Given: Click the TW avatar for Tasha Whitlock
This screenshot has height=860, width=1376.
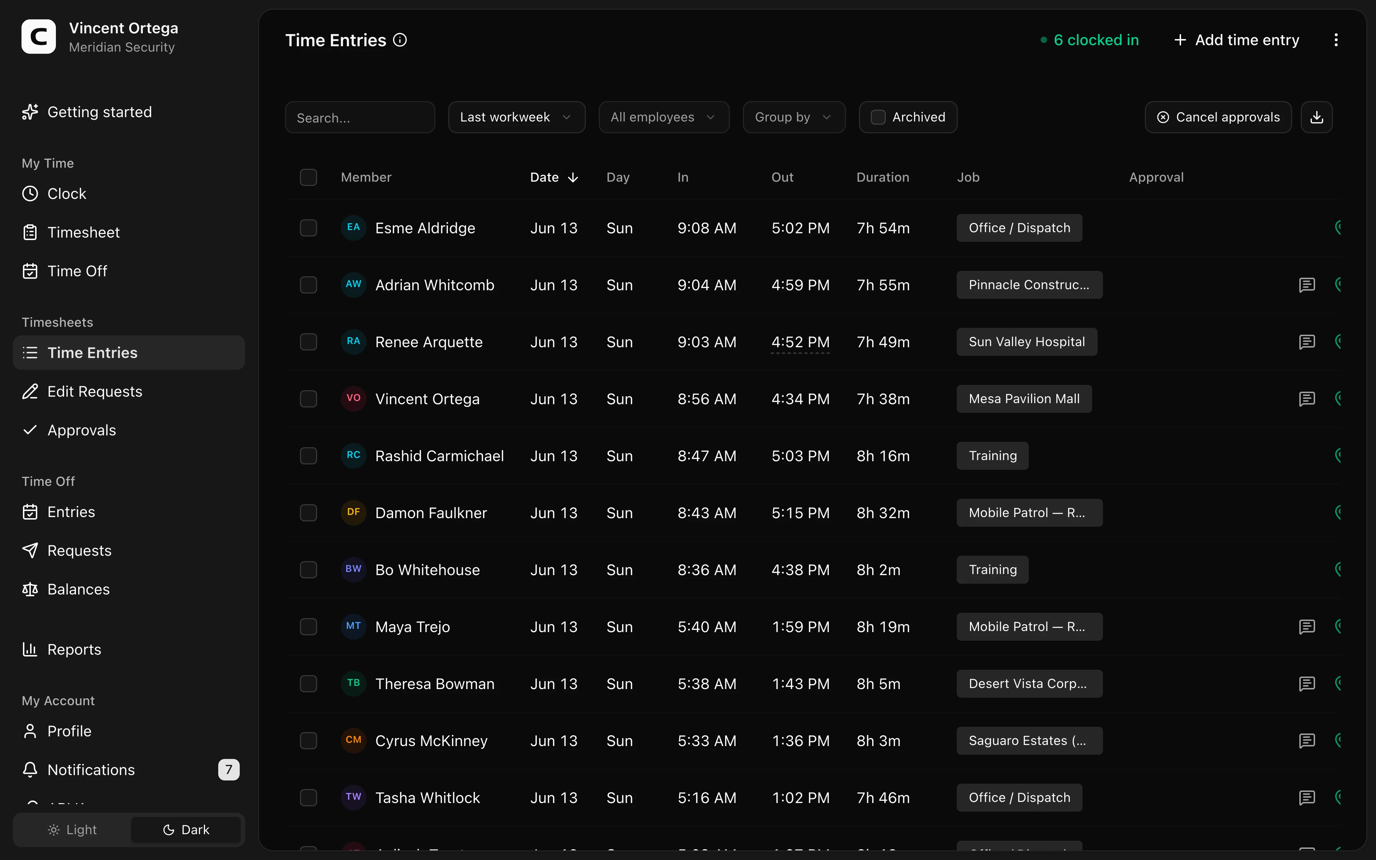Looking at the screenshot, I should pos(353,797).
